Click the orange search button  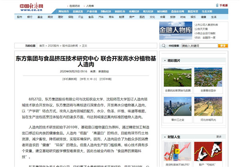(223, 46)
